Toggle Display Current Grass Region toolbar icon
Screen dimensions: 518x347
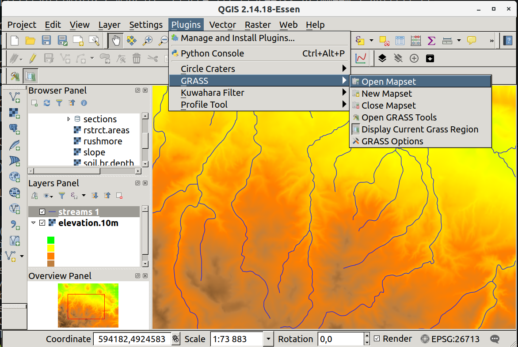(x=30, y=76)
